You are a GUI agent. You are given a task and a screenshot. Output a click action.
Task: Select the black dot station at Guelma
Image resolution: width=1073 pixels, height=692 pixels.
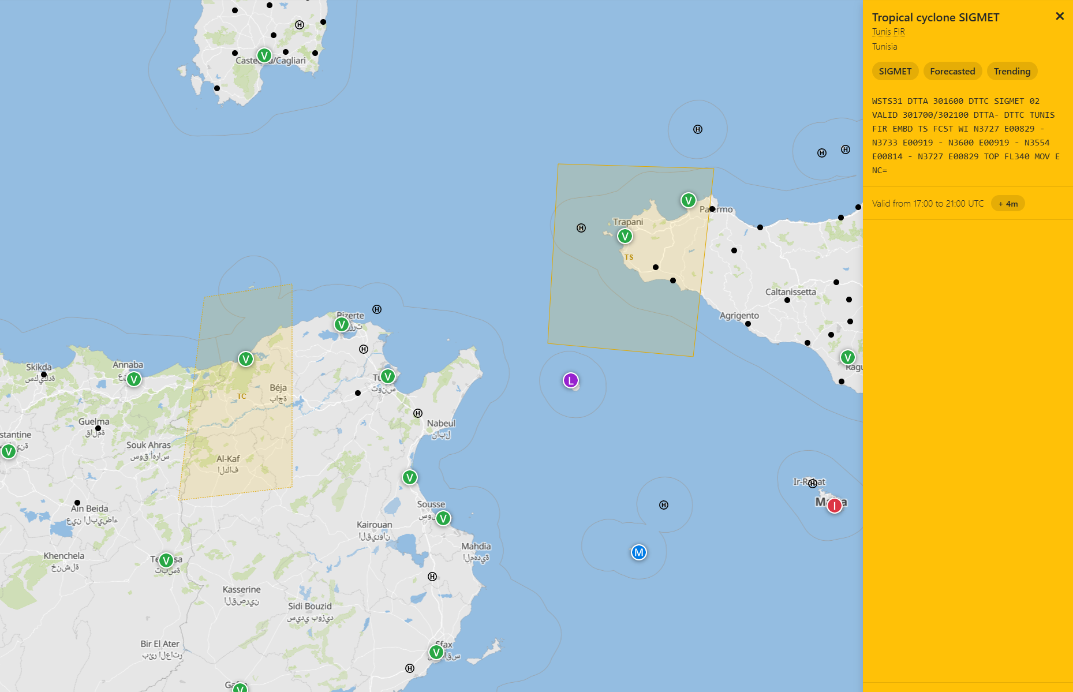point(98,428)
